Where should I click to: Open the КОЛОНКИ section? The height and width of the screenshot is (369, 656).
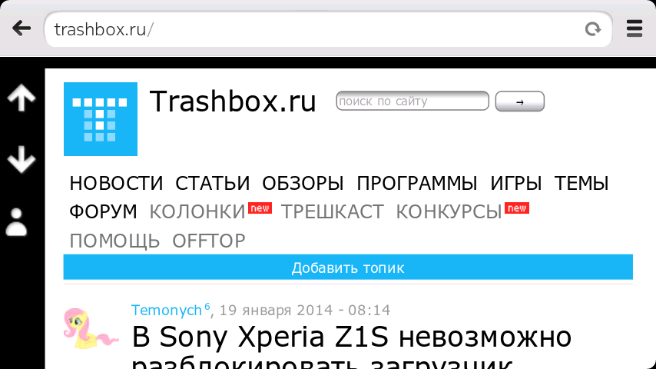(197, 211)
